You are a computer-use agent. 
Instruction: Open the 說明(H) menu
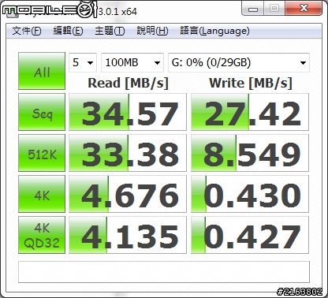pos(152,31)
